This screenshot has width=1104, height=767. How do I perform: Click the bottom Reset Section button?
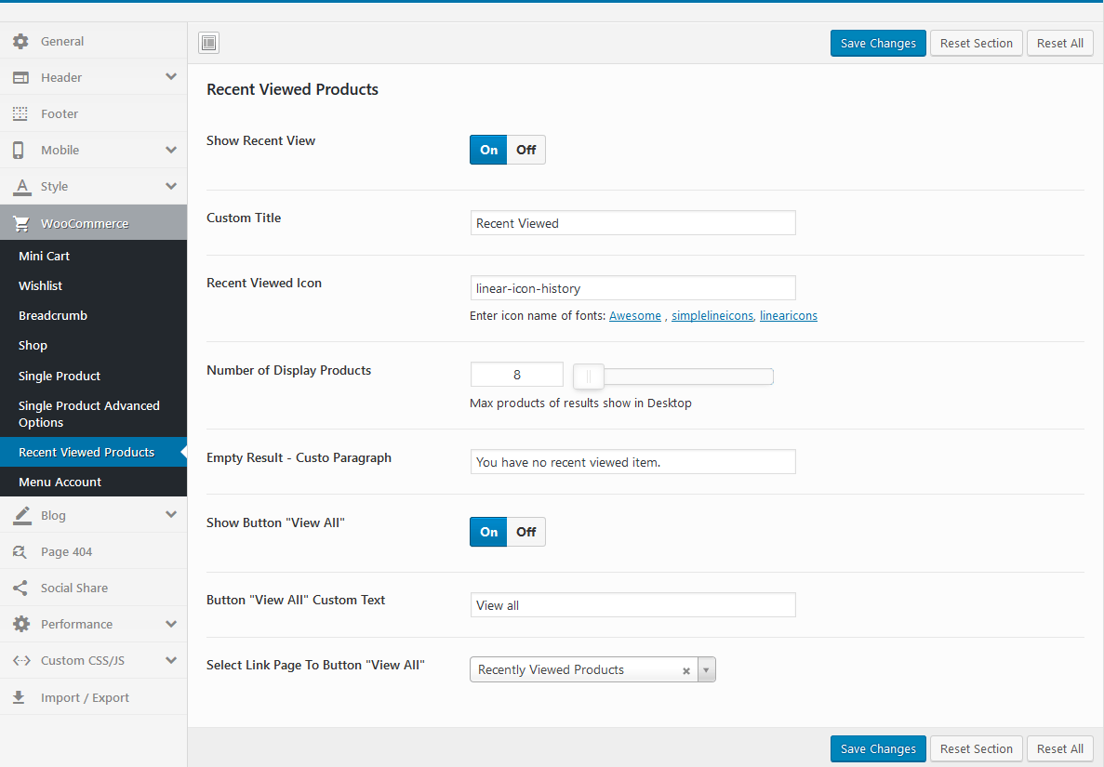tap(976, 748)
